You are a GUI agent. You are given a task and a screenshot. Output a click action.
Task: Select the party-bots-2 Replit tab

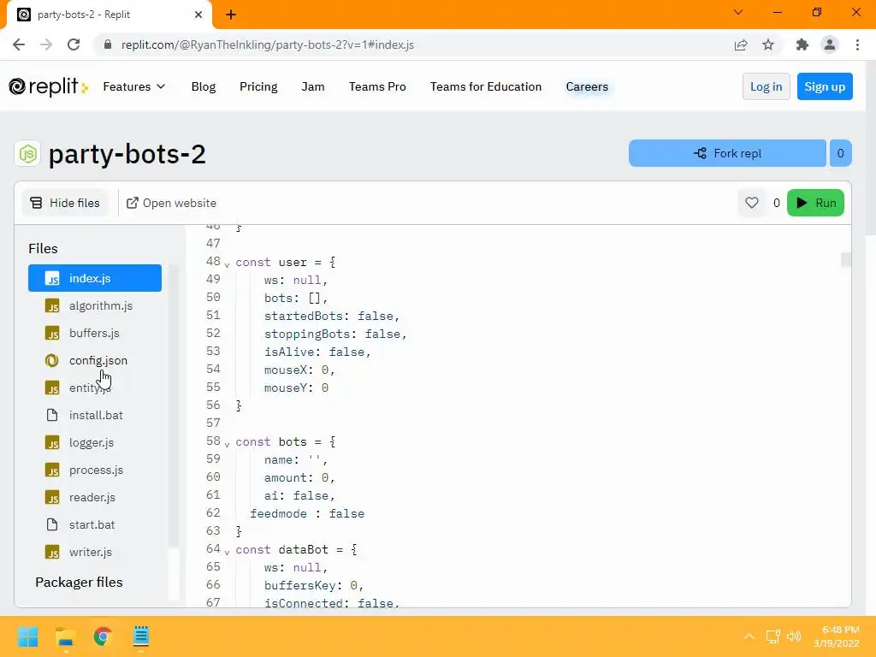coord(109,15)
